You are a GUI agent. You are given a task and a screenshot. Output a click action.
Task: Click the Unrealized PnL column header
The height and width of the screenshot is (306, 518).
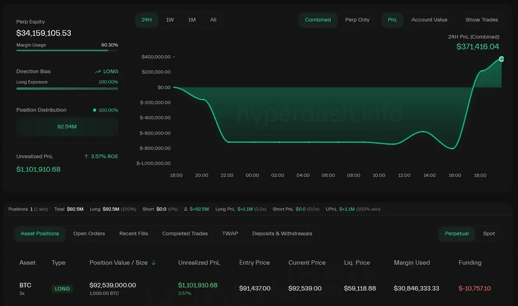click(199, 262)
